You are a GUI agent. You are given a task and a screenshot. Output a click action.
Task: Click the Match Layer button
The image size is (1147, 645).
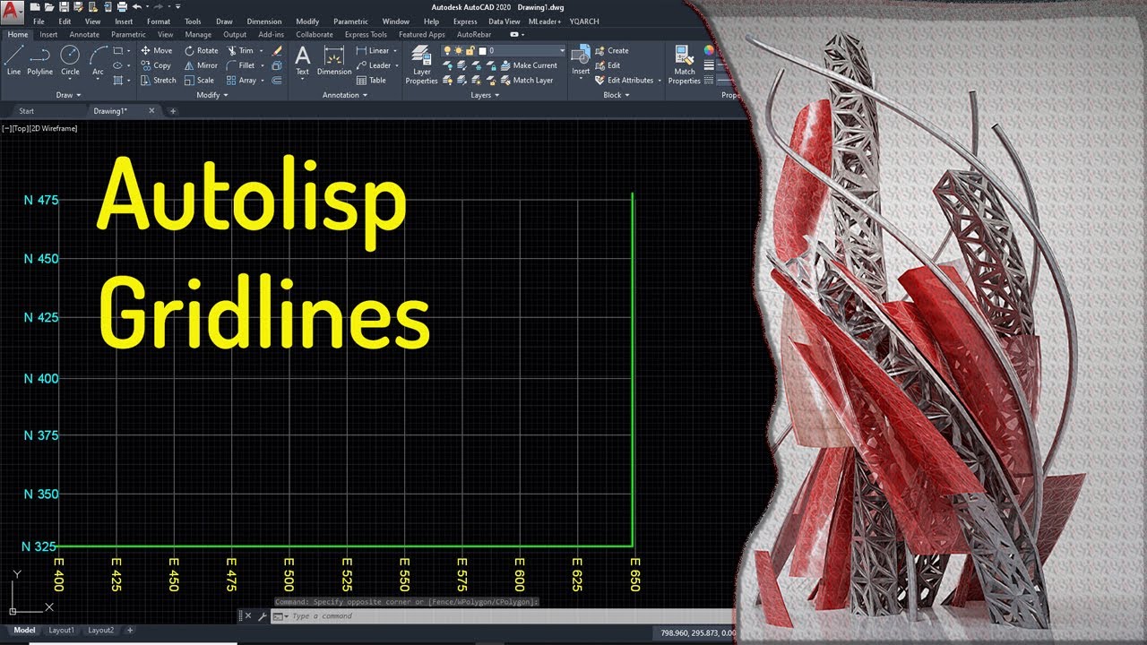coord(527,80)
